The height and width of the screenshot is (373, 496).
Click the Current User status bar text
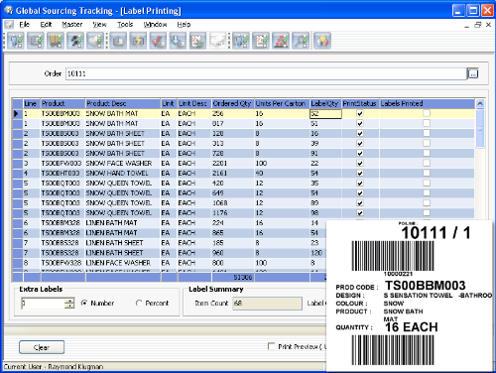click(x=54, y=367)
